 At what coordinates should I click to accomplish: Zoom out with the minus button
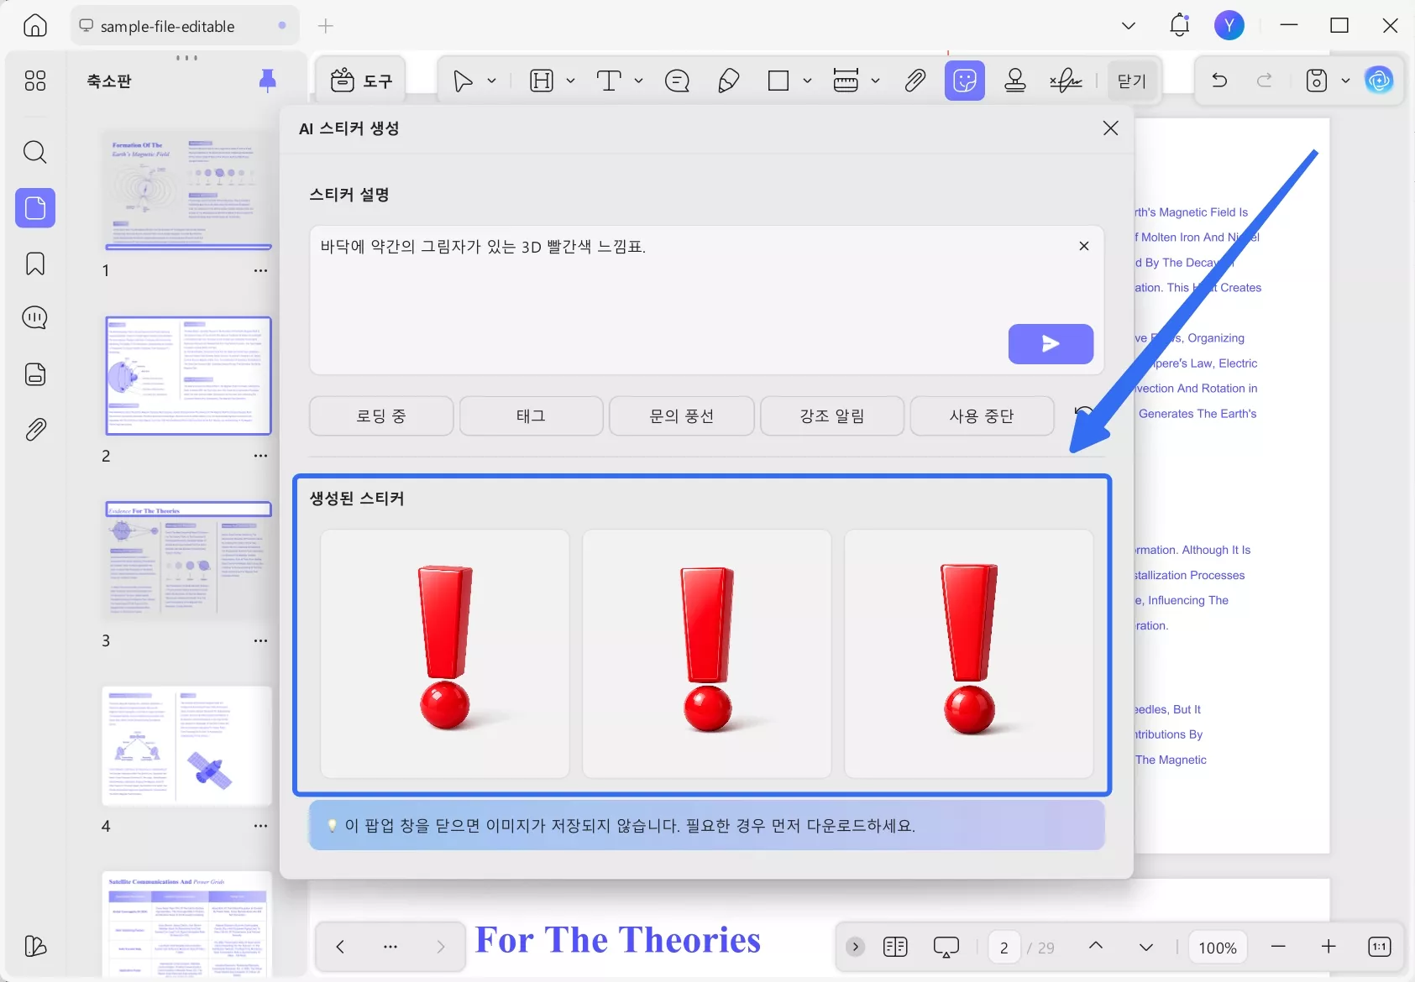(x=1278, y=947)
